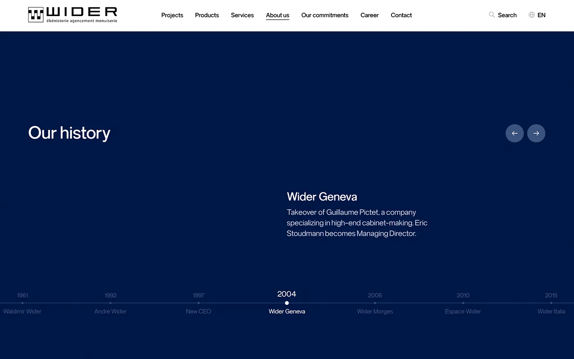The image size is (574, 359).
Task: Go to the Career page
Action: pyautogui.click(x=369, y=15)
